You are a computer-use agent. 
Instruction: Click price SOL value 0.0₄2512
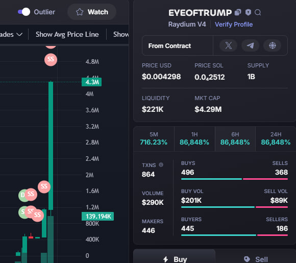(x=210, y=77)
